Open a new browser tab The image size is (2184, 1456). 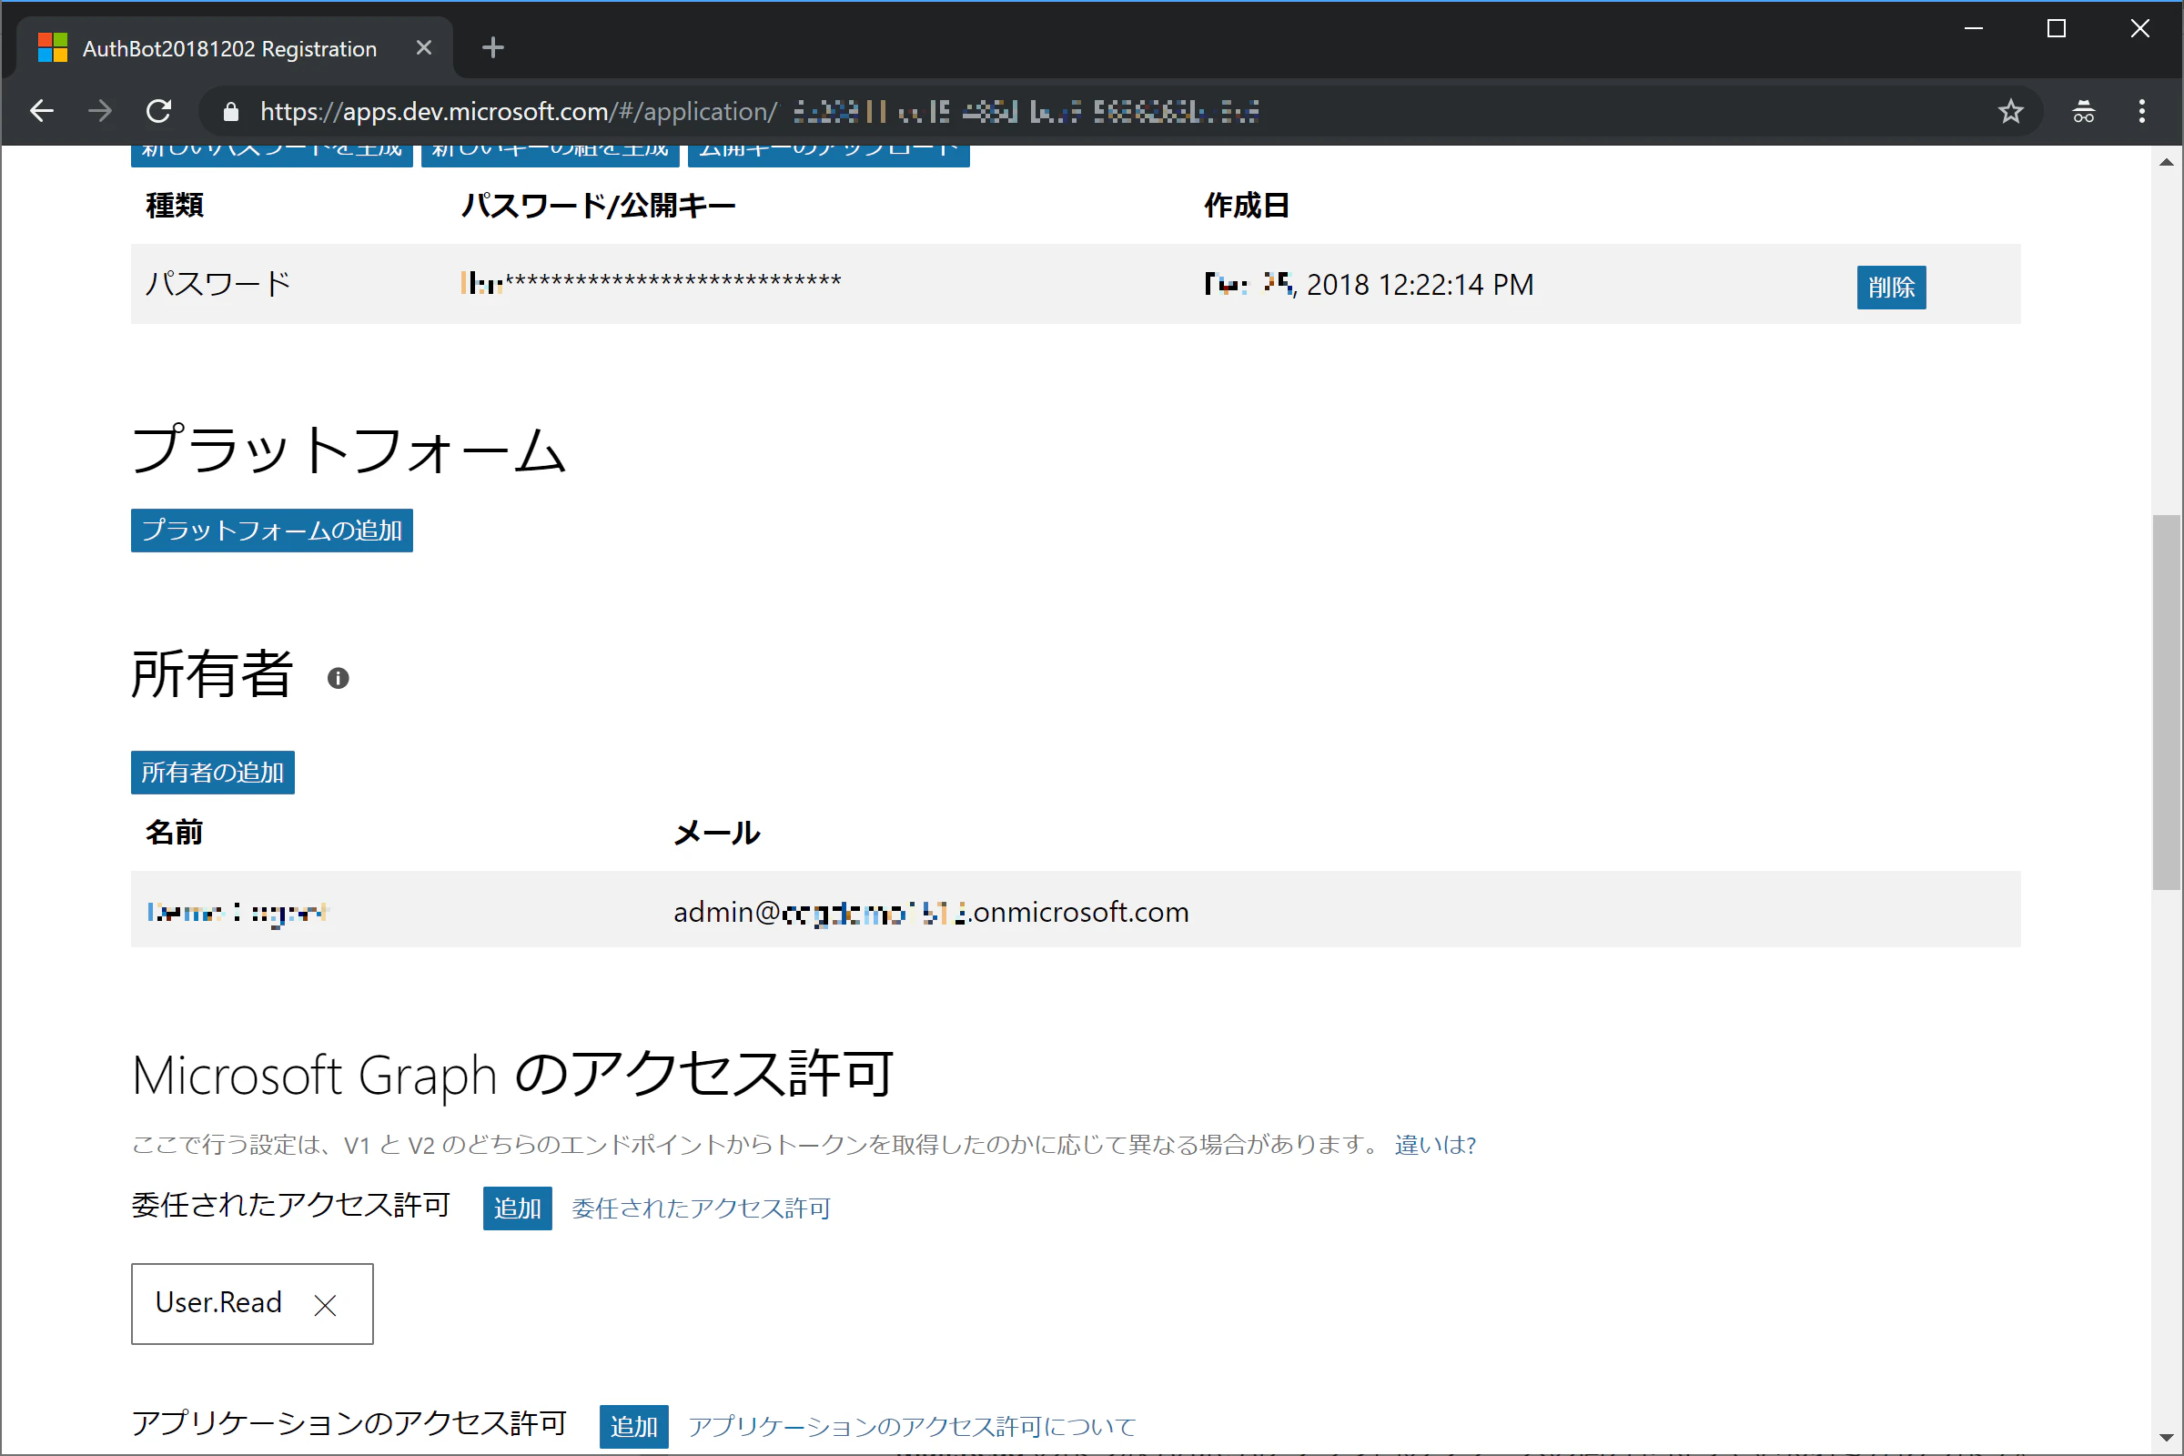pos(493,47)
